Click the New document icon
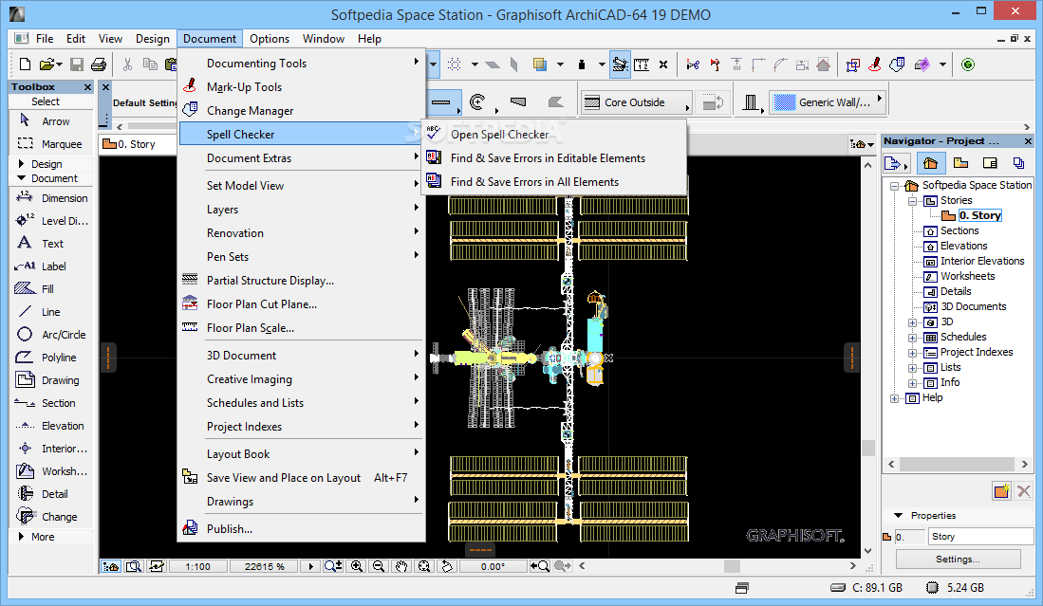This screenshot has height=606, width=1043. tap(26, 64)
